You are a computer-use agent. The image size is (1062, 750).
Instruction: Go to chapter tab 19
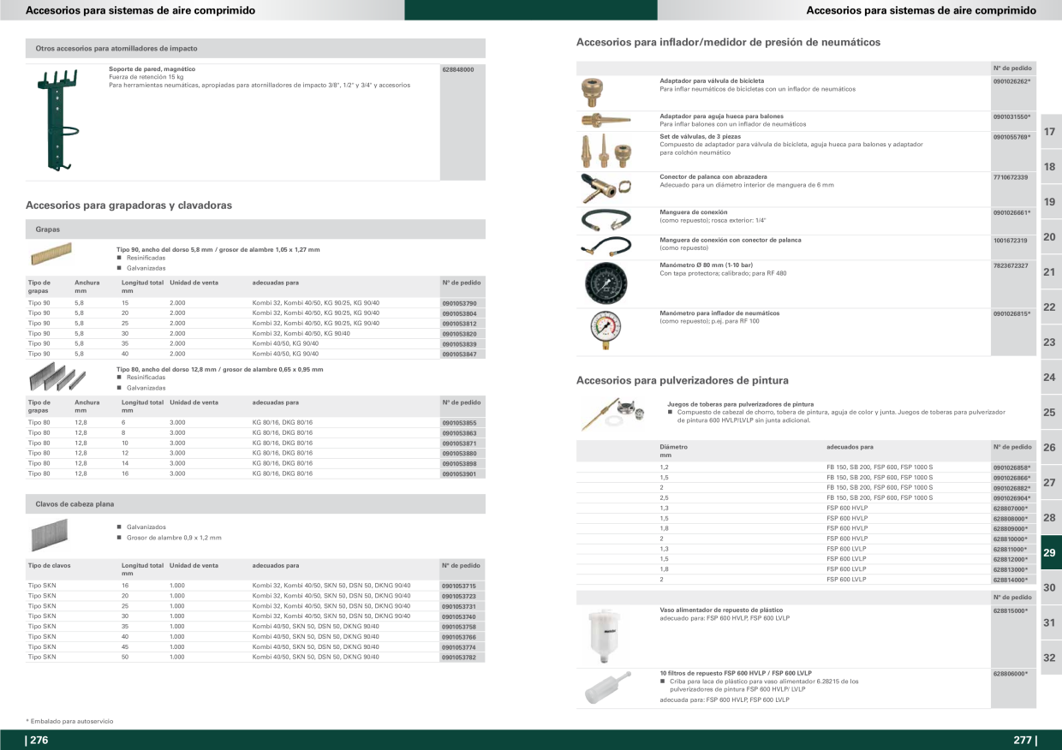pos(1049,202)
